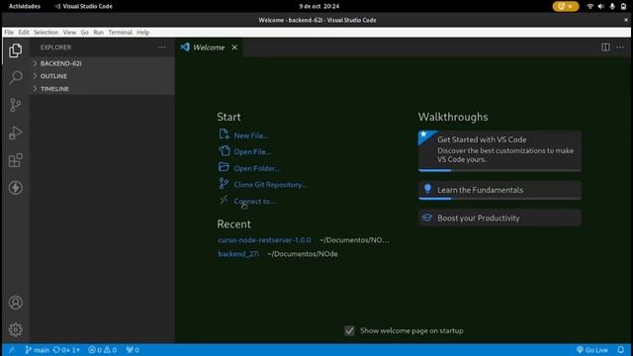The height and width of the screenshot is (356, 633).
Task: Click the Wi-Fi network icon
Action: pos(589,6)
